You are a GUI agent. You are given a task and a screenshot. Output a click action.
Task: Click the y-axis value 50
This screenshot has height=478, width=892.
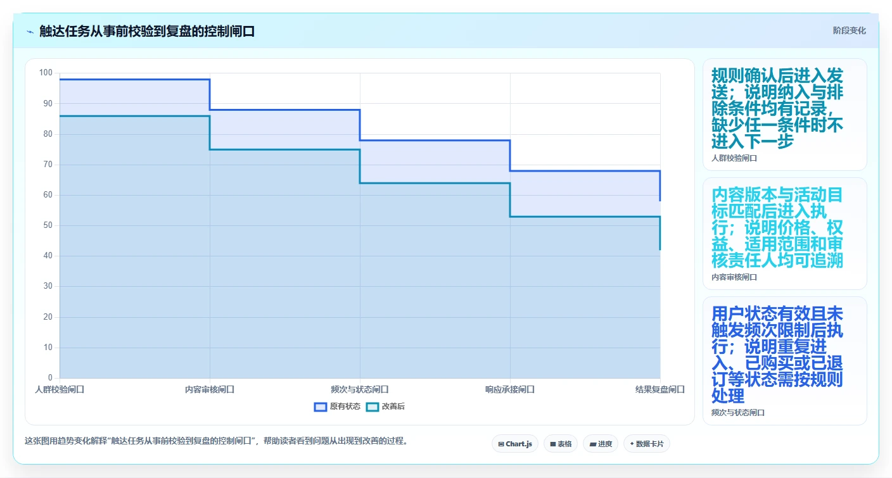[x=48, y=225]
